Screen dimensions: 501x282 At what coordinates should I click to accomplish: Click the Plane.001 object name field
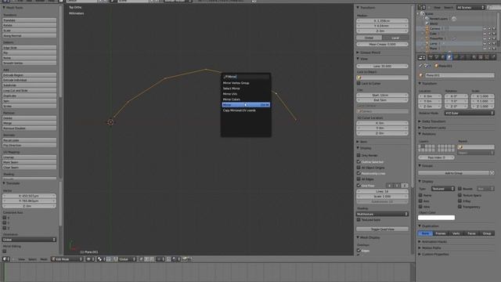point(460,75)
